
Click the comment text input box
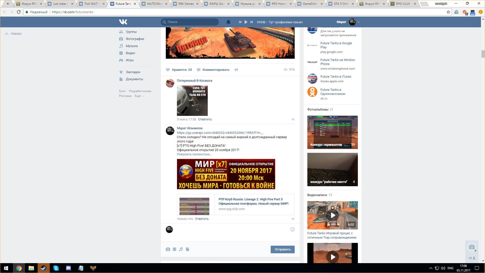[x=231, y=229]
